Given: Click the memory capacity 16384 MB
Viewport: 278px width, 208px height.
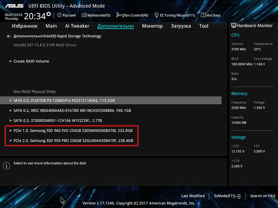Looking at the screenshot, I should pyautogui.click(x=239, y=123).
